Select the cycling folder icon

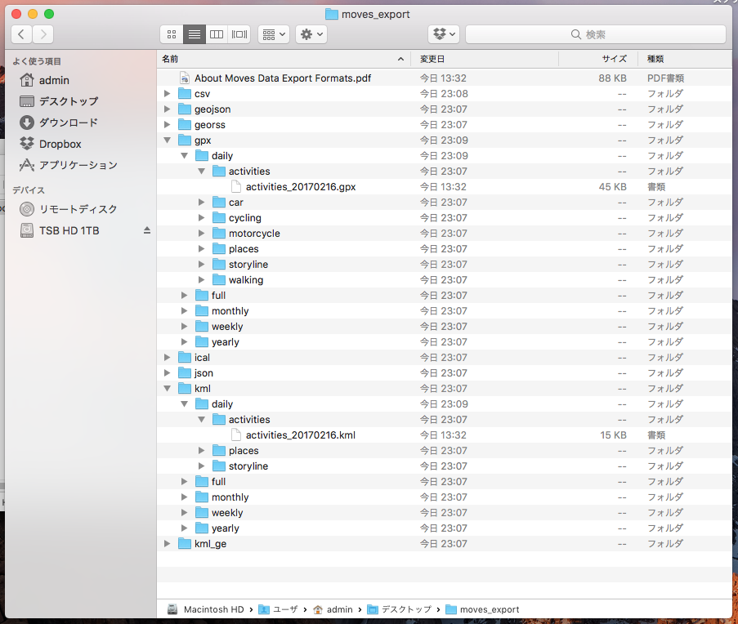[219, 218]
